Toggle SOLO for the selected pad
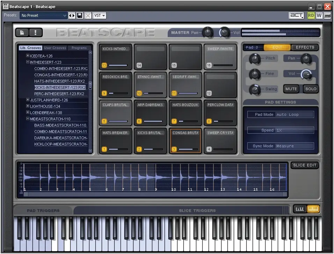The height and width of the screenshot is (254, 334). 311,89
